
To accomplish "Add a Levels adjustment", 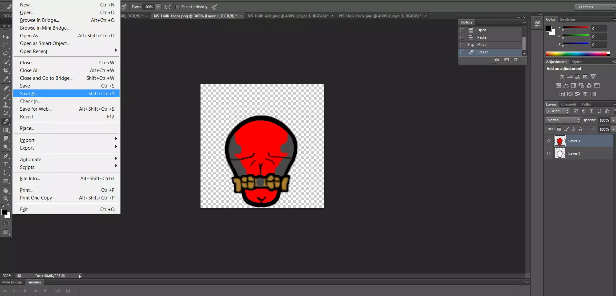I will [x=570, y=77].
